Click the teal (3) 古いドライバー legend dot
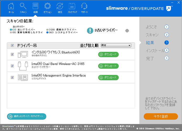Screen dimensions: 182x131 click(x=11, y=30)
